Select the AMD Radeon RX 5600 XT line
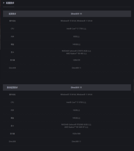 pyautogui.click(x=76, y=127)
